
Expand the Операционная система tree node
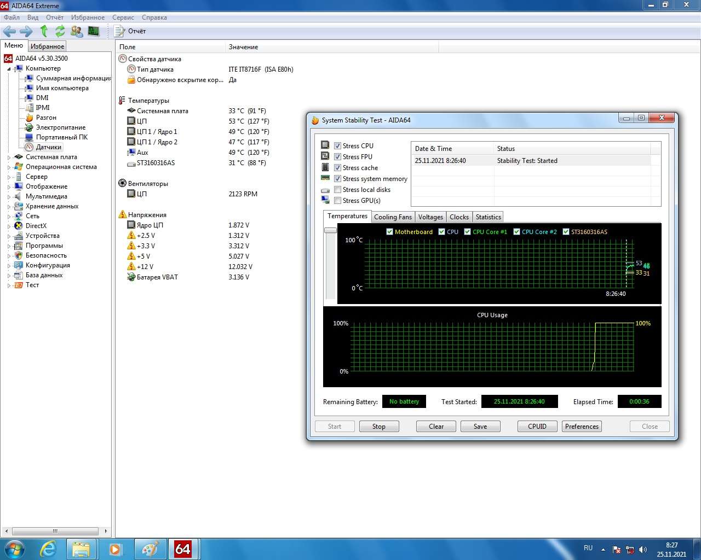click(9, 167)
